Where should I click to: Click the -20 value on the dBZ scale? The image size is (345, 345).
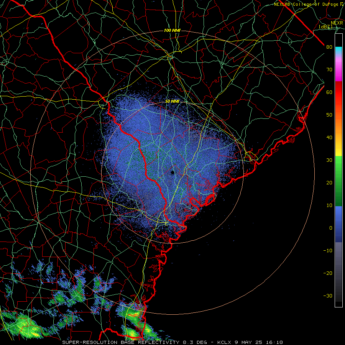328,273
